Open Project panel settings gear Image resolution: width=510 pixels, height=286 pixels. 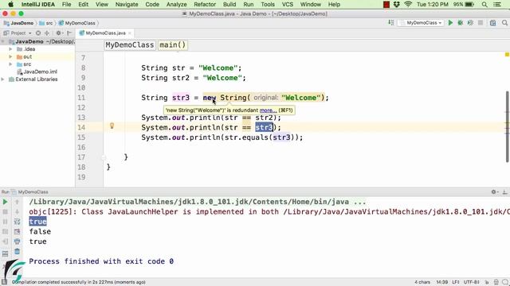pyautogui.click(x=59, y=33)
